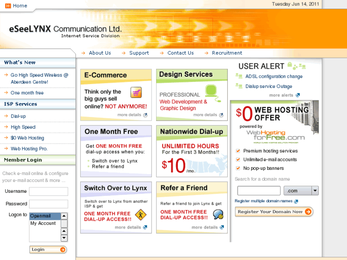
Task: Open the Support menu item
Action: click(139, 53)
